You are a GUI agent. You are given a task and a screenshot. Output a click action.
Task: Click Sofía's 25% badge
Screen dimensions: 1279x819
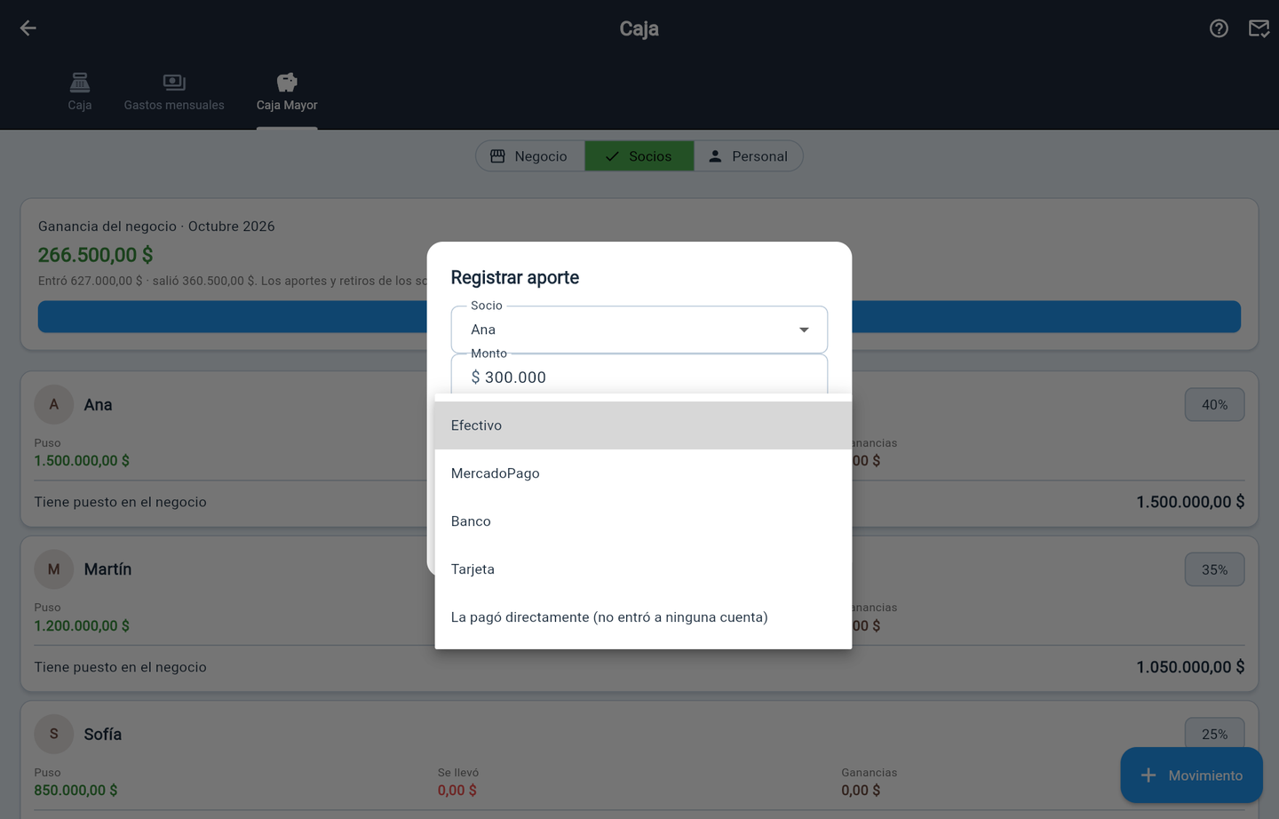(1214, 734)
